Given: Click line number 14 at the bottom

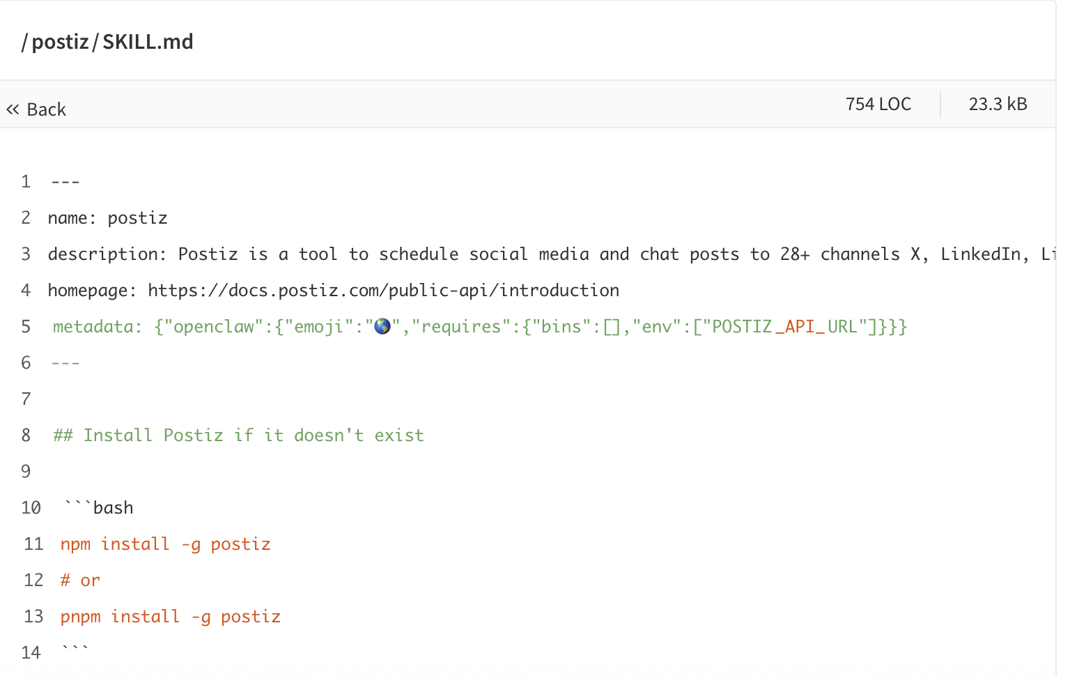Looking at the screenshot, I should click(31, 652).
